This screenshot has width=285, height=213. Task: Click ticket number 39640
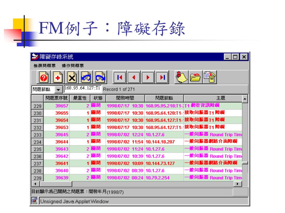(x=62, y=171)
